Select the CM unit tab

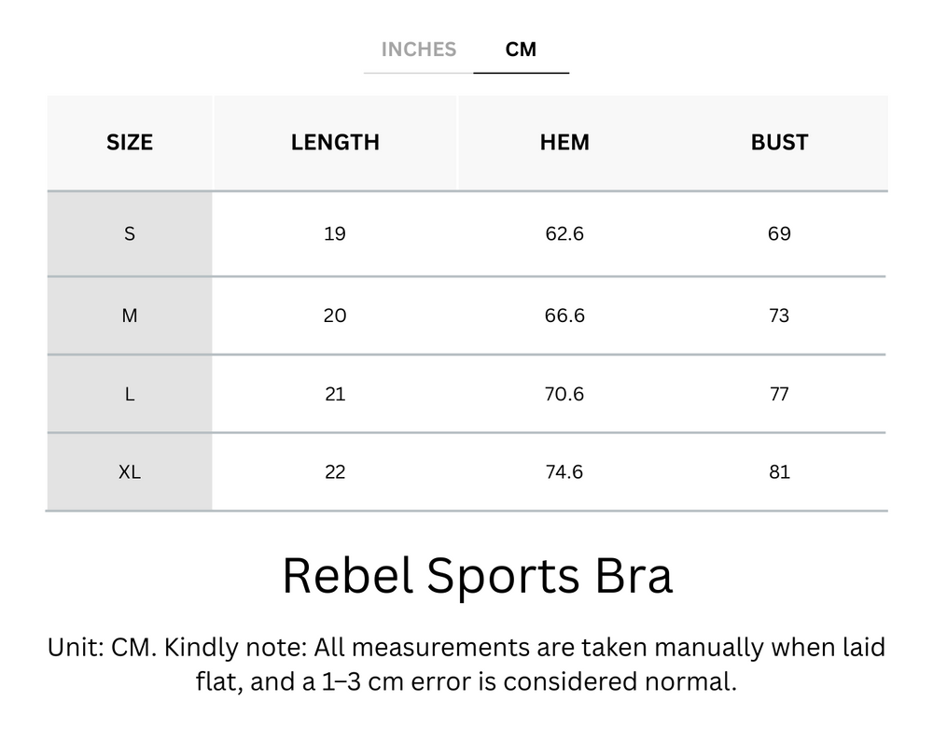click(x=521, y=49)
